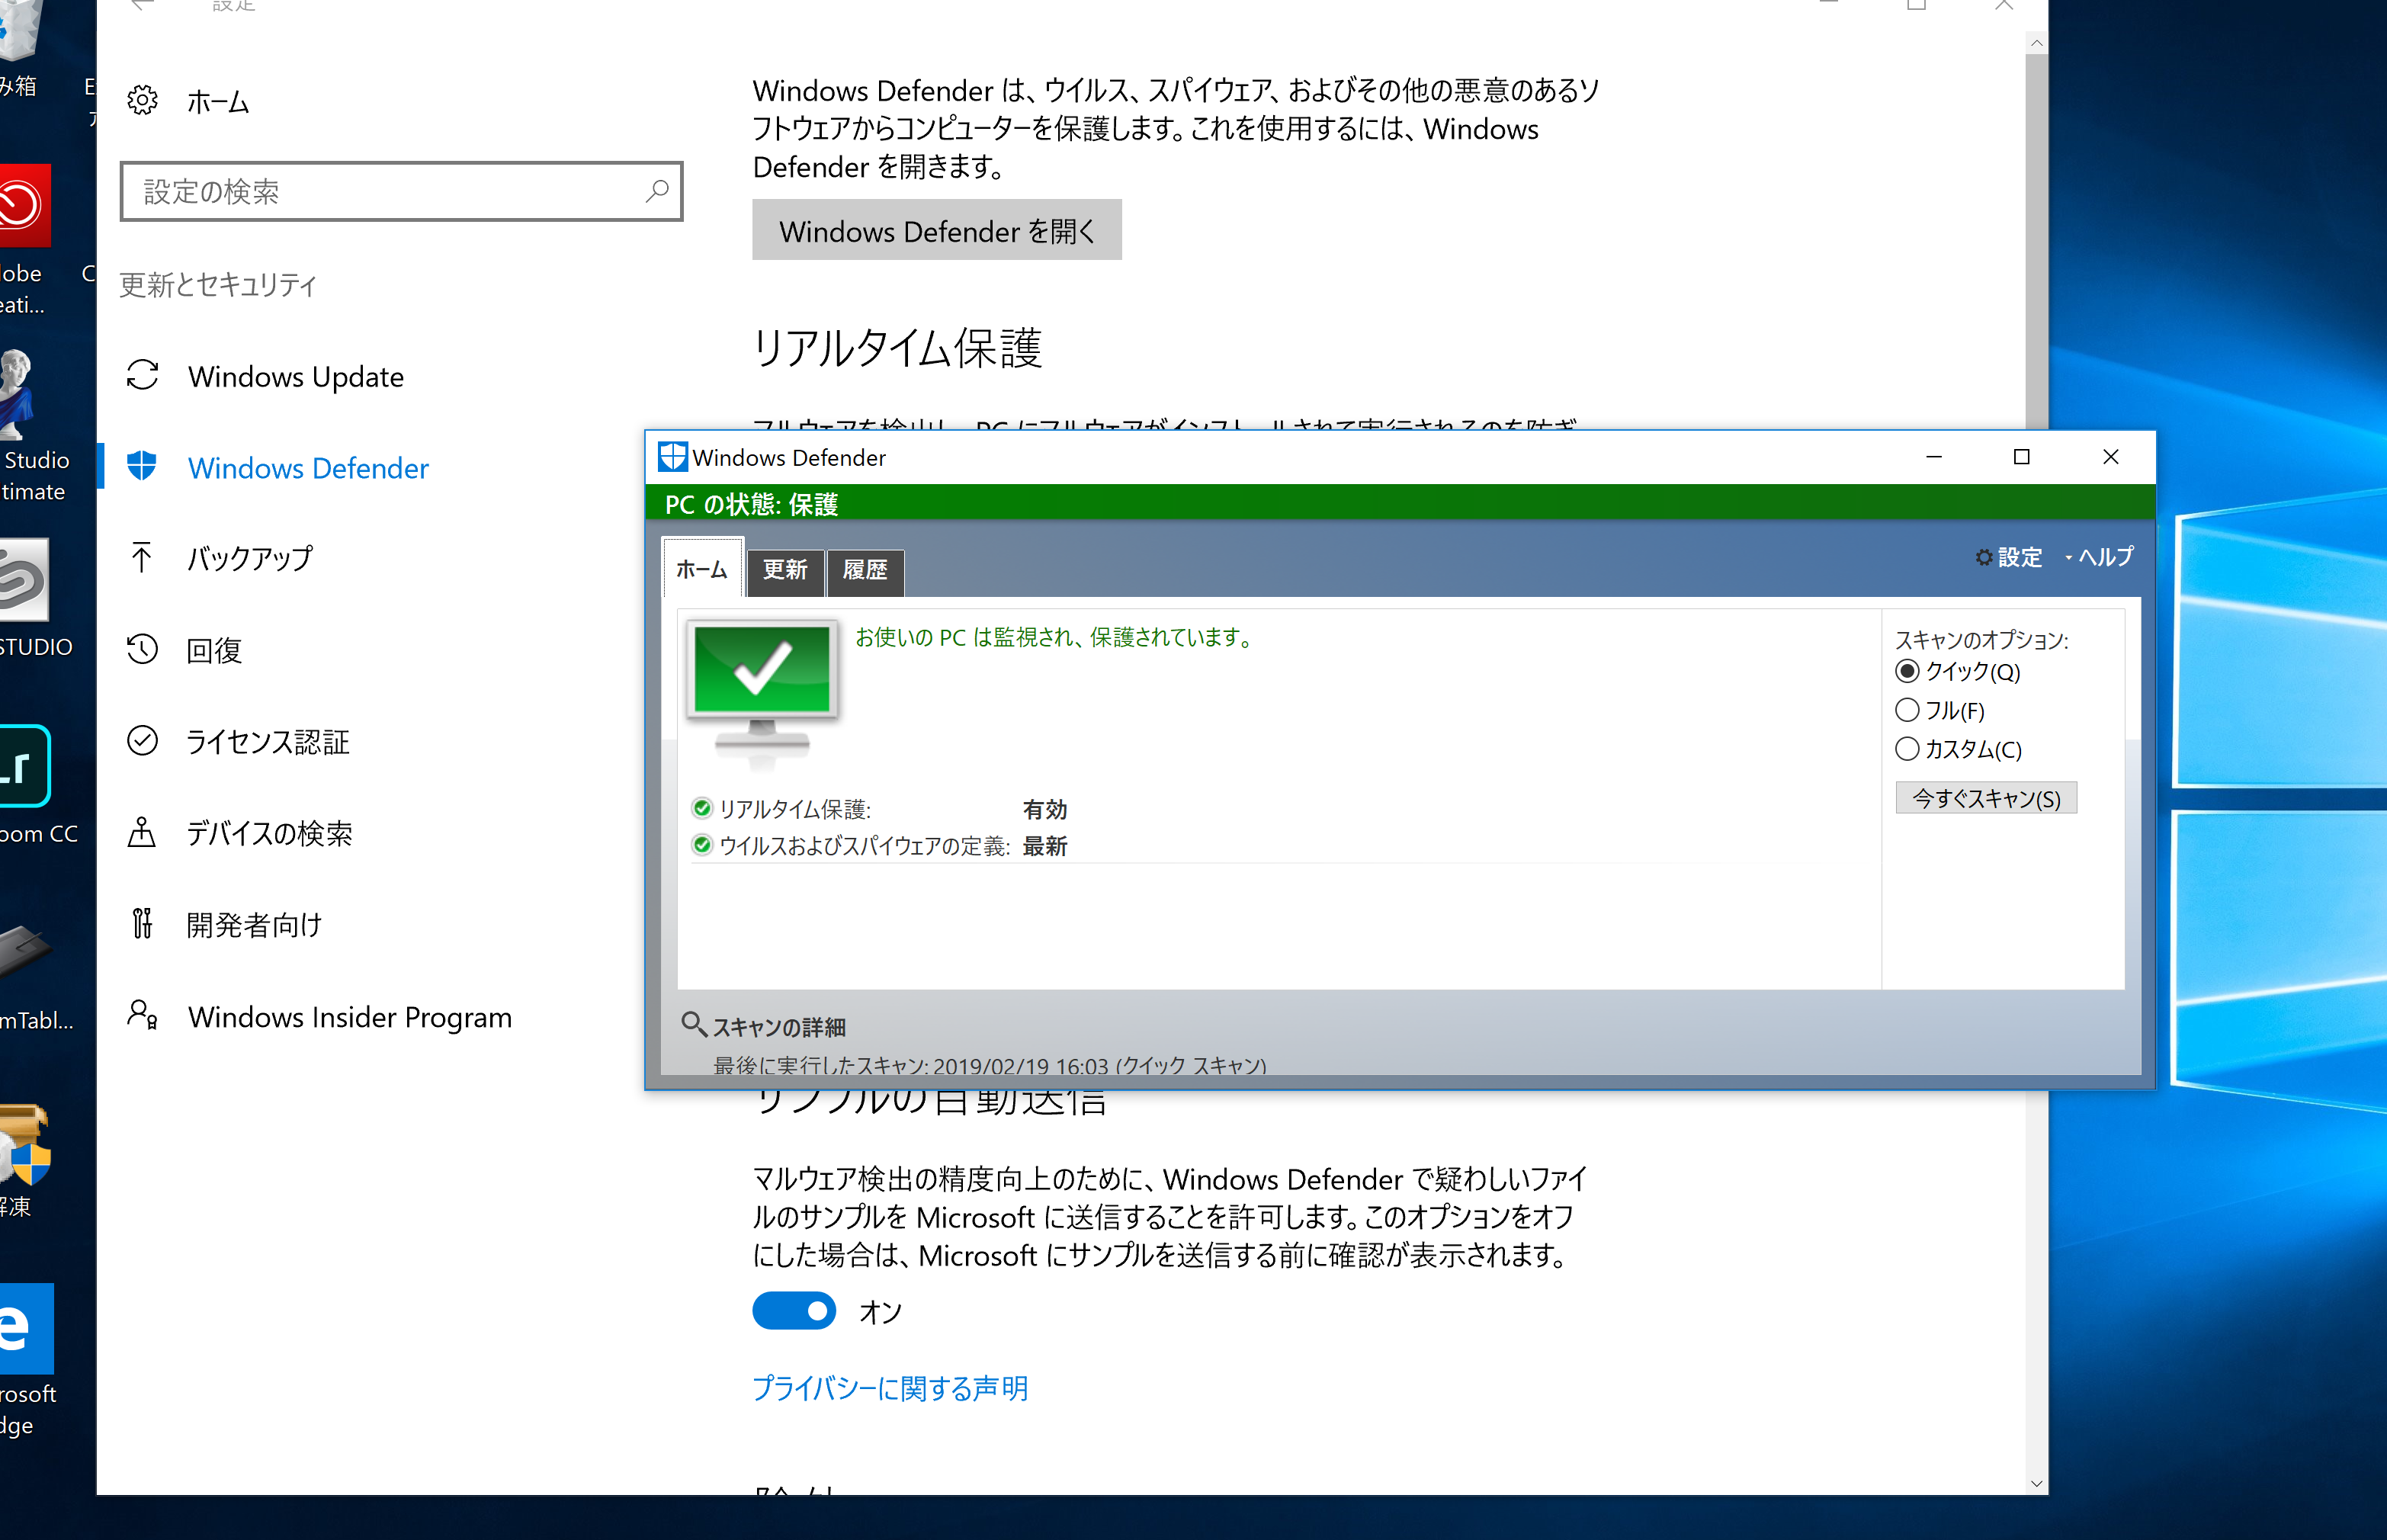Switch to the Home tab (ホーム) in Defender

[x=702, y=569]
